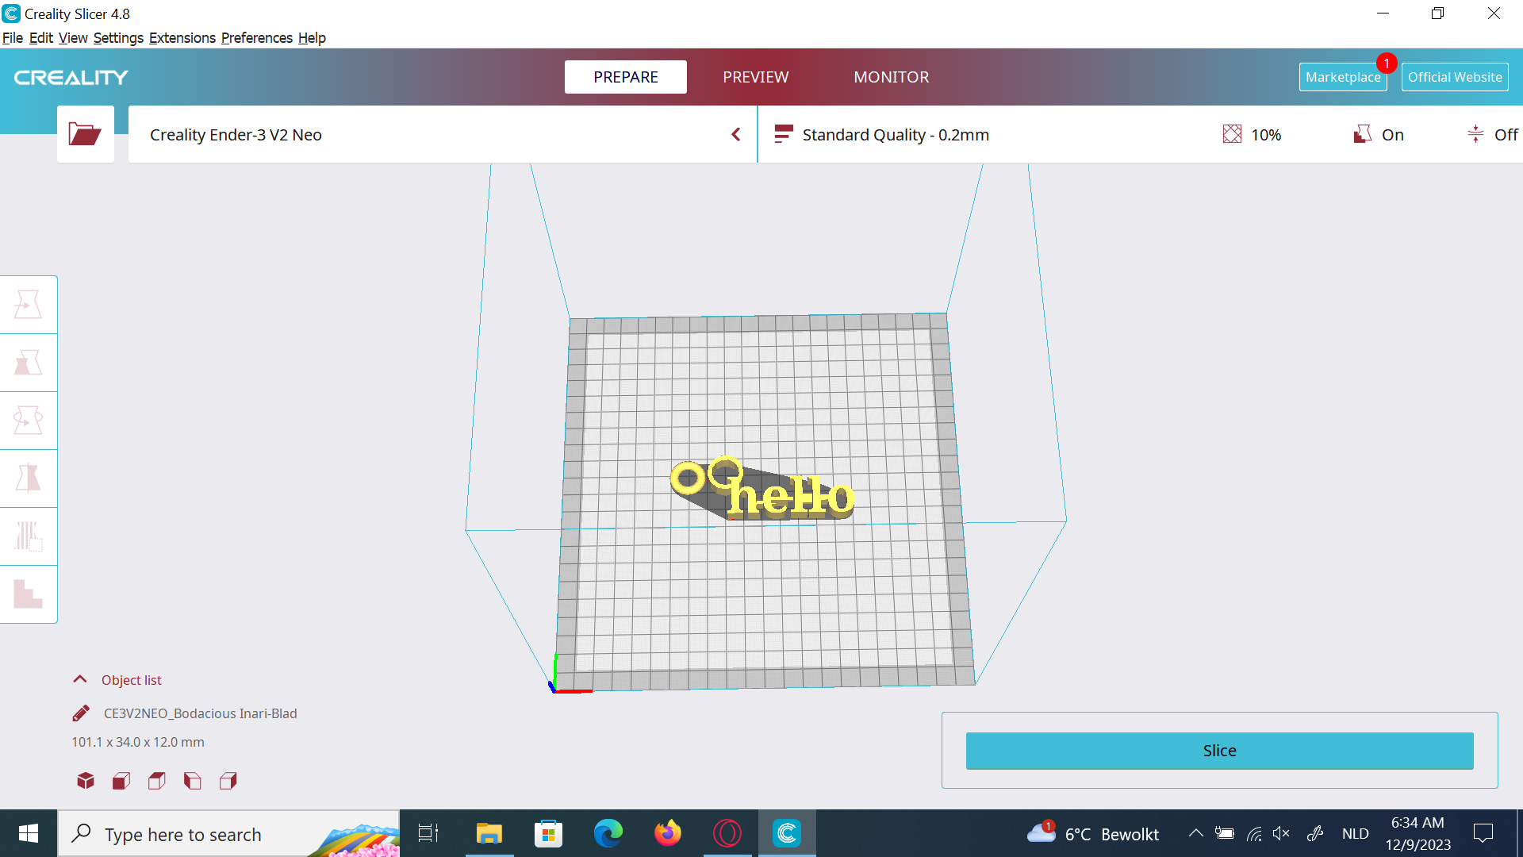The height and width of the screenshot is (857, 1523).
Task: Switch to 3D perspective view cube icon
Action: point(86,781)
